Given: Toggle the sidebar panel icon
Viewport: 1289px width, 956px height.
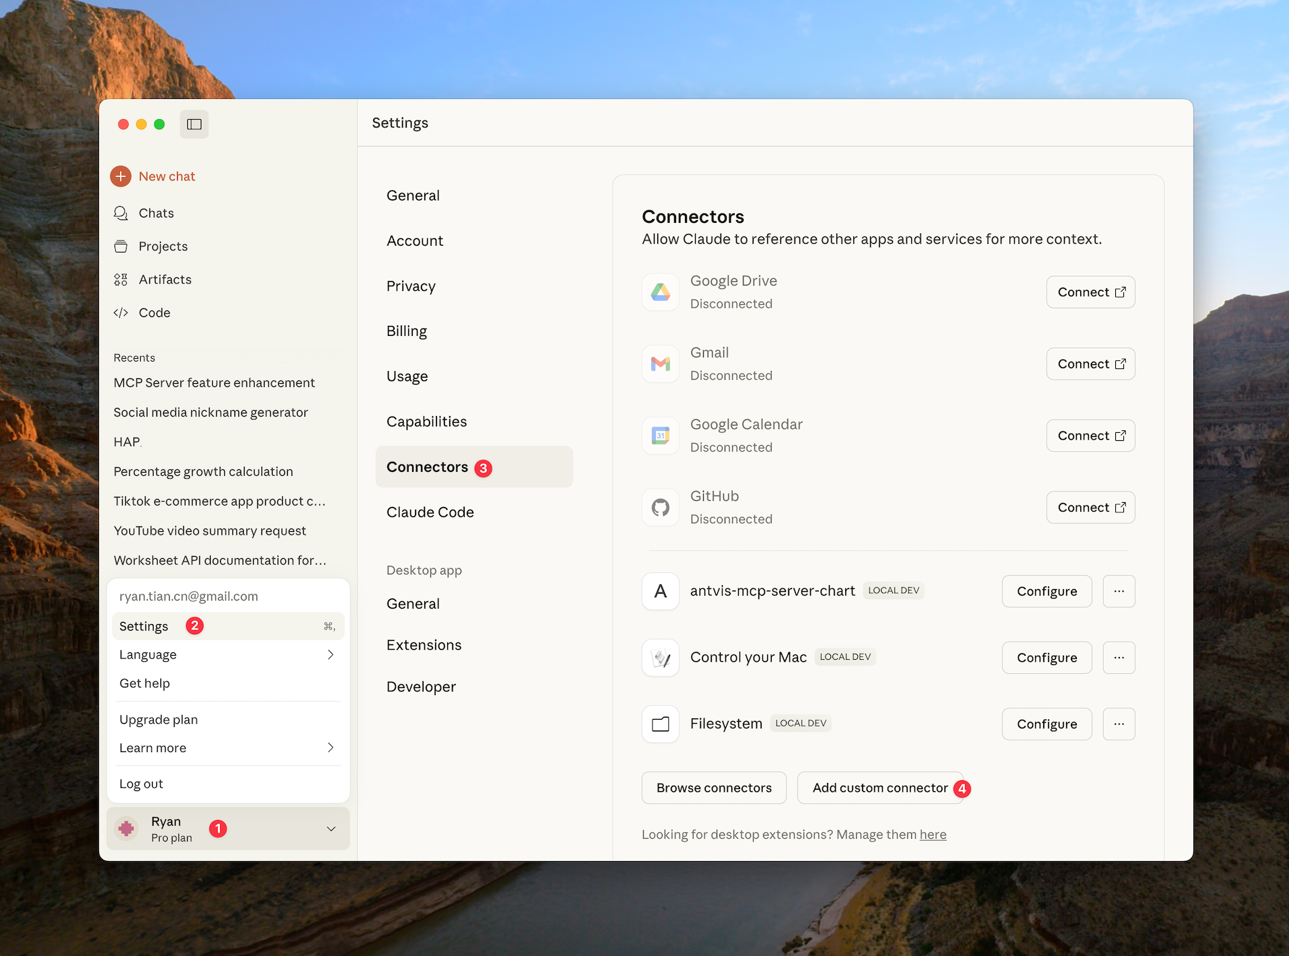Looking at the screenshot, I should 194,125.
